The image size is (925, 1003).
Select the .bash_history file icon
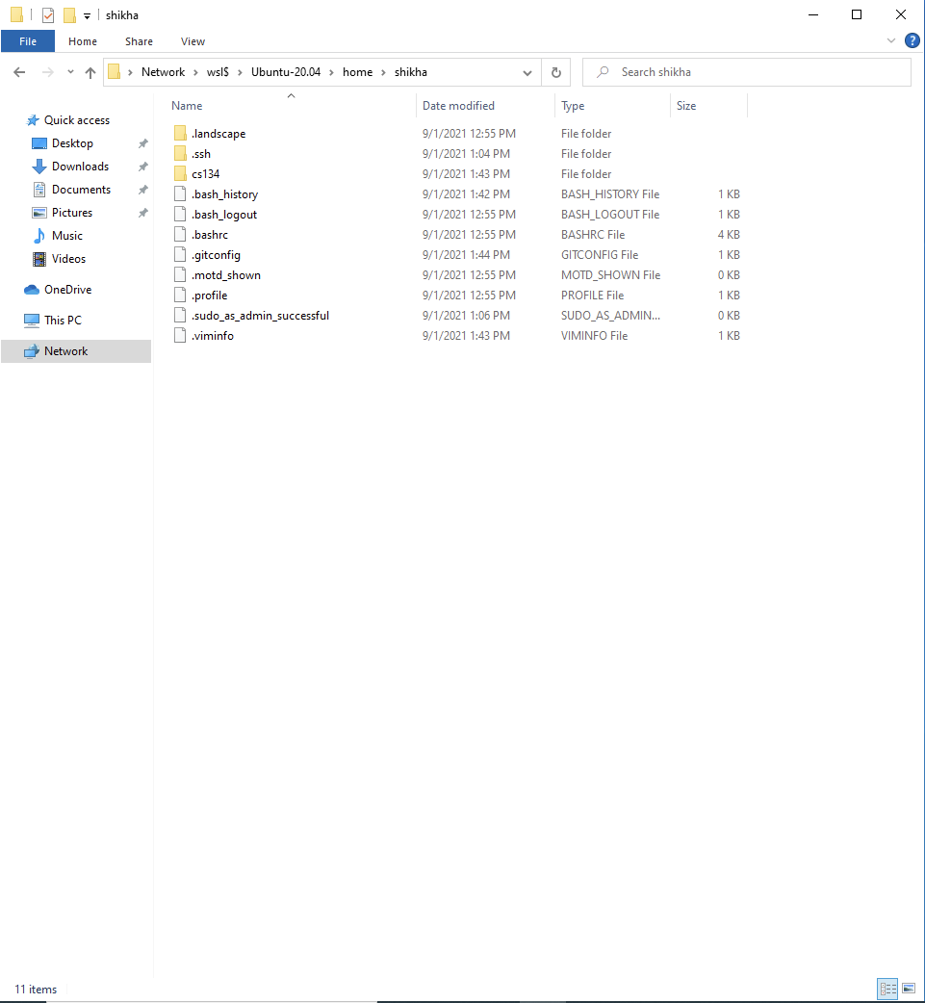180,193
